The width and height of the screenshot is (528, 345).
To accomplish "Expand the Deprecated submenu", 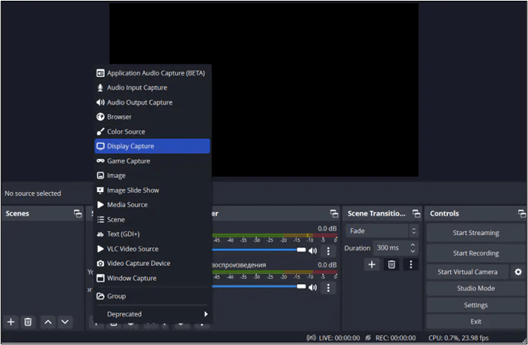I will pyautogui.click(x=152, y=314).
